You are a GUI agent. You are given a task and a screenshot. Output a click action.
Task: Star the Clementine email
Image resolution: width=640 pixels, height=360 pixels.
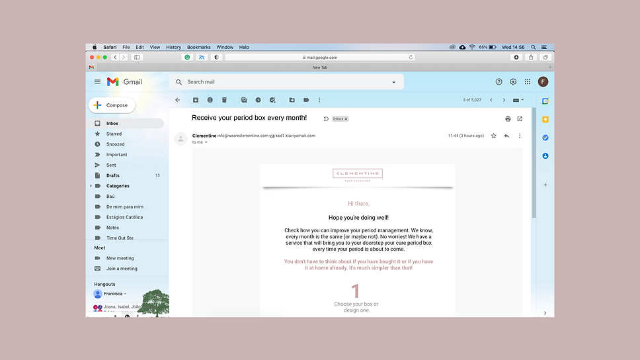493,136
